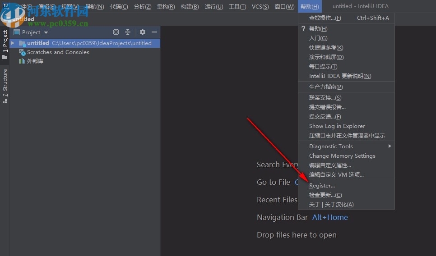Open the 编辑(E) menu
This screenshot has height=256, width=436.
tap(47, 6)
